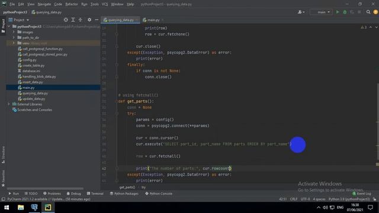
Task: Open the main run configuration dropdown
Action: pos(322,12)
